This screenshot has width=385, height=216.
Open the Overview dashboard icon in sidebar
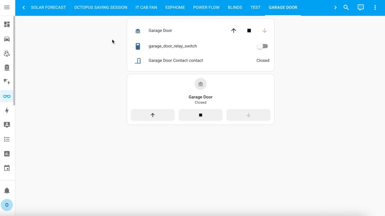pos(7,24)
